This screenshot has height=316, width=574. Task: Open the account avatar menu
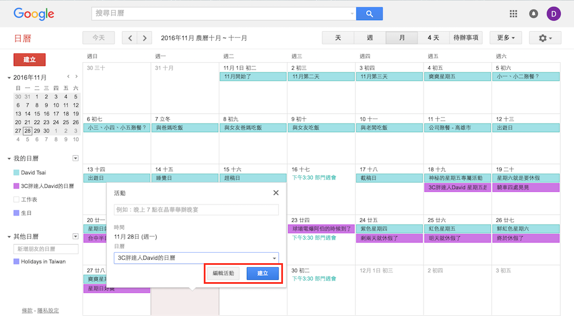pyautogui.click(x=554, y=14)
